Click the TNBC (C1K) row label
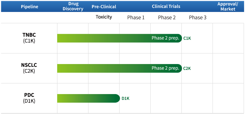The height and width of the screenshot is (114, 245). [x=29, y=38]
